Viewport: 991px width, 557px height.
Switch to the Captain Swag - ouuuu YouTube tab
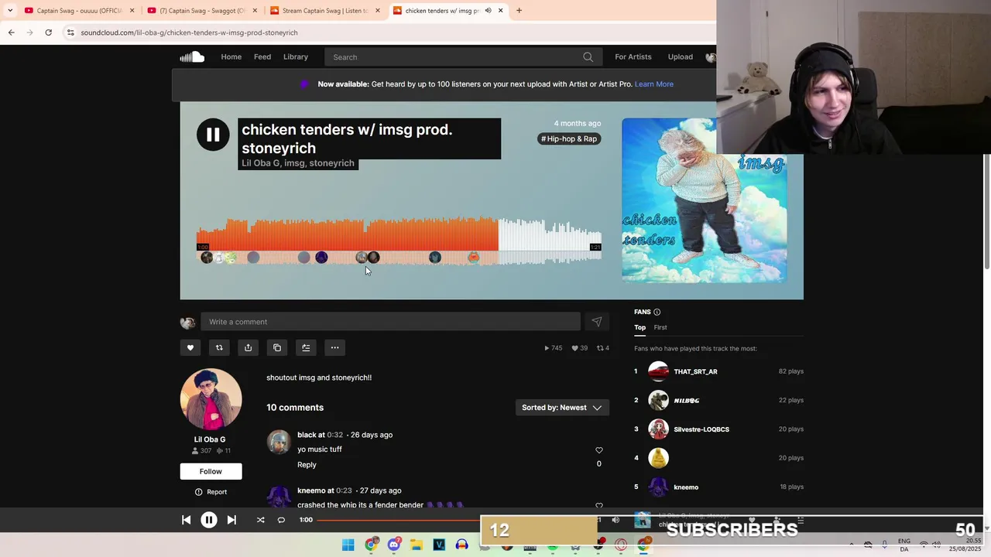coord(79,10)
